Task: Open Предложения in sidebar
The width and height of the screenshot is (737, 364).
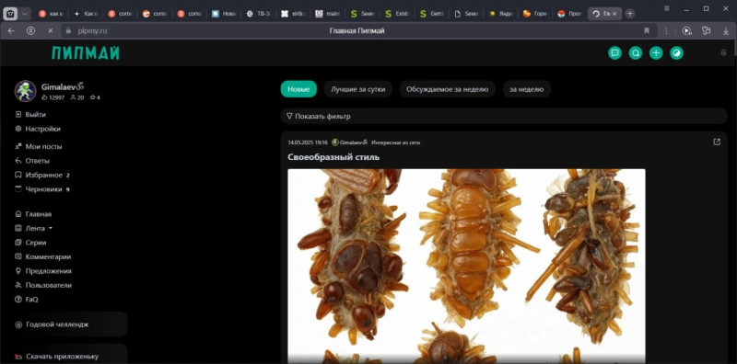Action: tap(43, 270)
